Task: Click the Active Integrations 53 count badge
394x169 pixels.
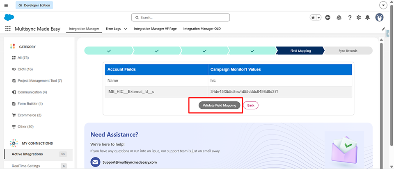Action: coord(63,154)
